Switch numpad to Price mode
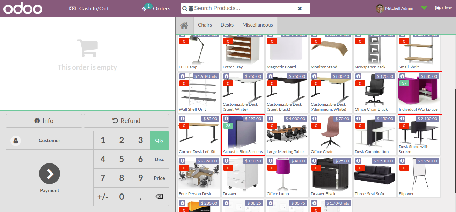456x212 pixels. click(x=159, y=178)
